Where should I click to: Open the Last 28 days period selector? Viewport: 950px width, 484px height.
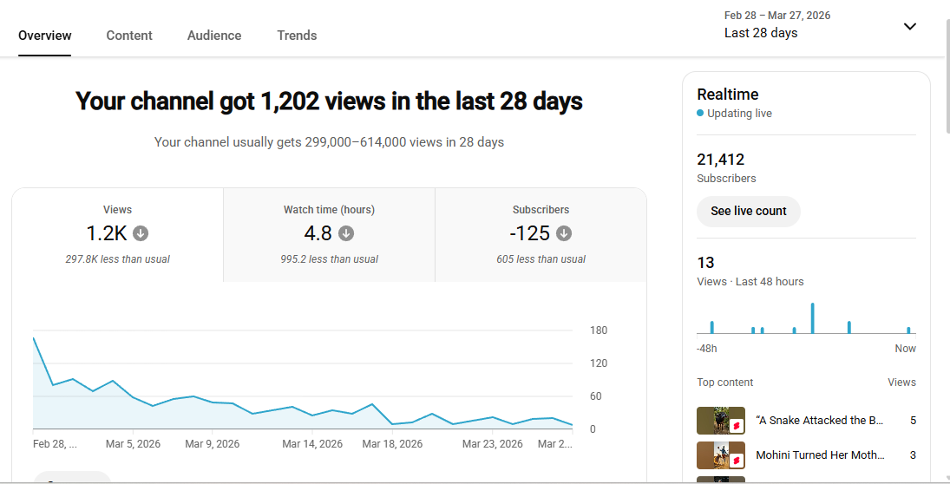pos(761,33)
